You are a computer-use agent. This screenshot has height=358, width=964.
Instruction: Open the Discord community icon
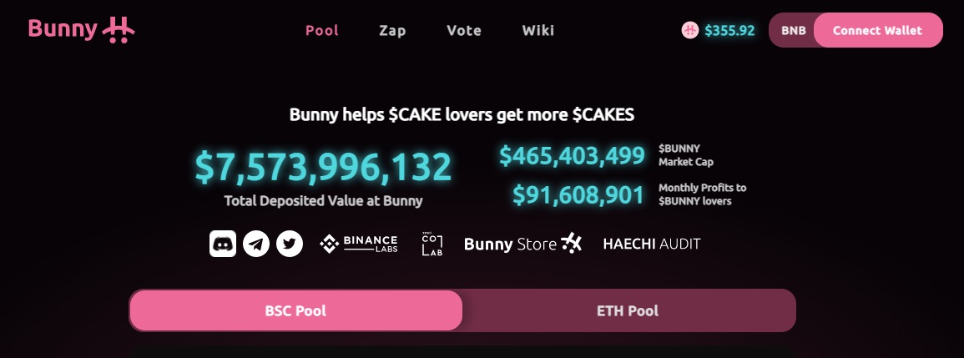point(223,245)
